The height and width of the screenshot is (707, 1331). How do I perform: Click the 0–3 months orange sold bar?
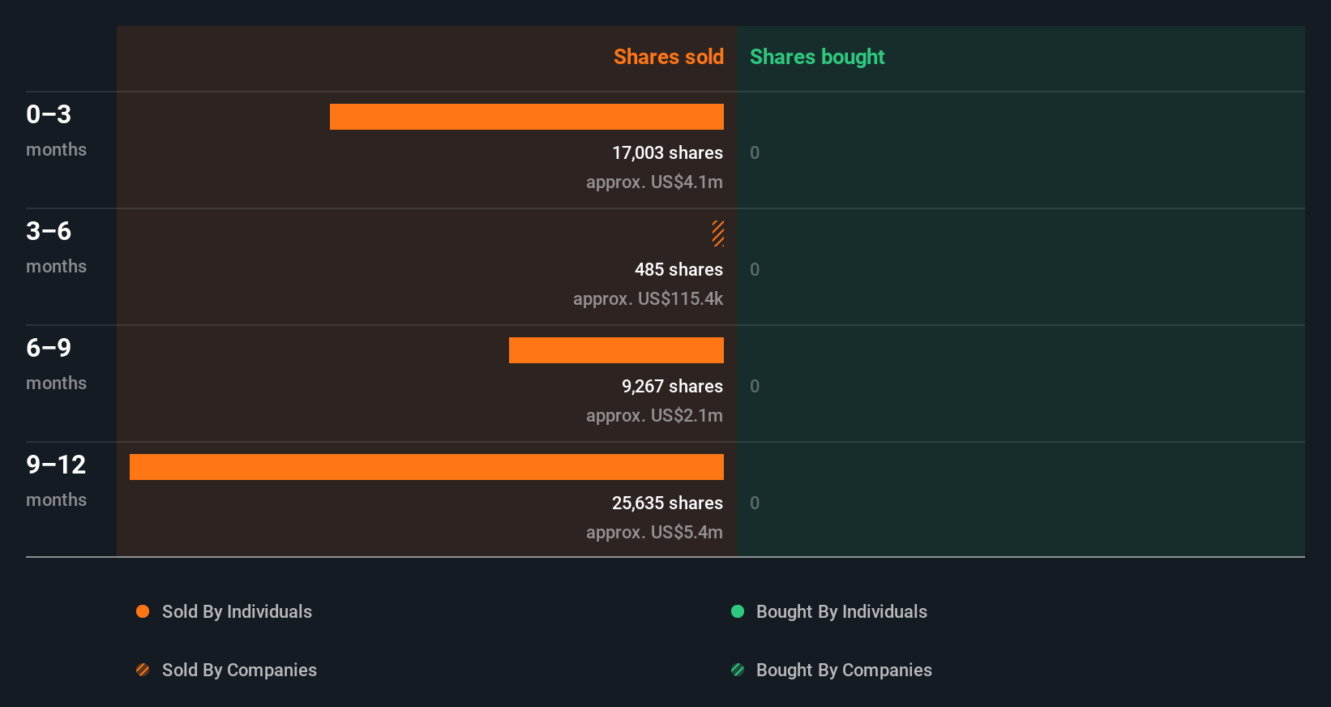527,117
